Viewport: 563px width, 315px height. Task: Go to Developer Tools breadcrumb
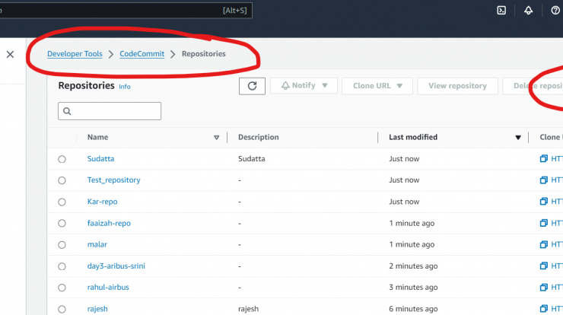75,54
